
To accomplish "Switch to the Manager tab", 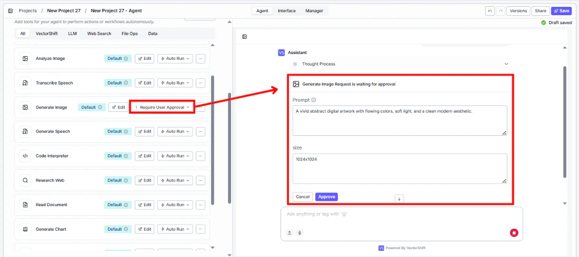I will click(x=314, y=10).
